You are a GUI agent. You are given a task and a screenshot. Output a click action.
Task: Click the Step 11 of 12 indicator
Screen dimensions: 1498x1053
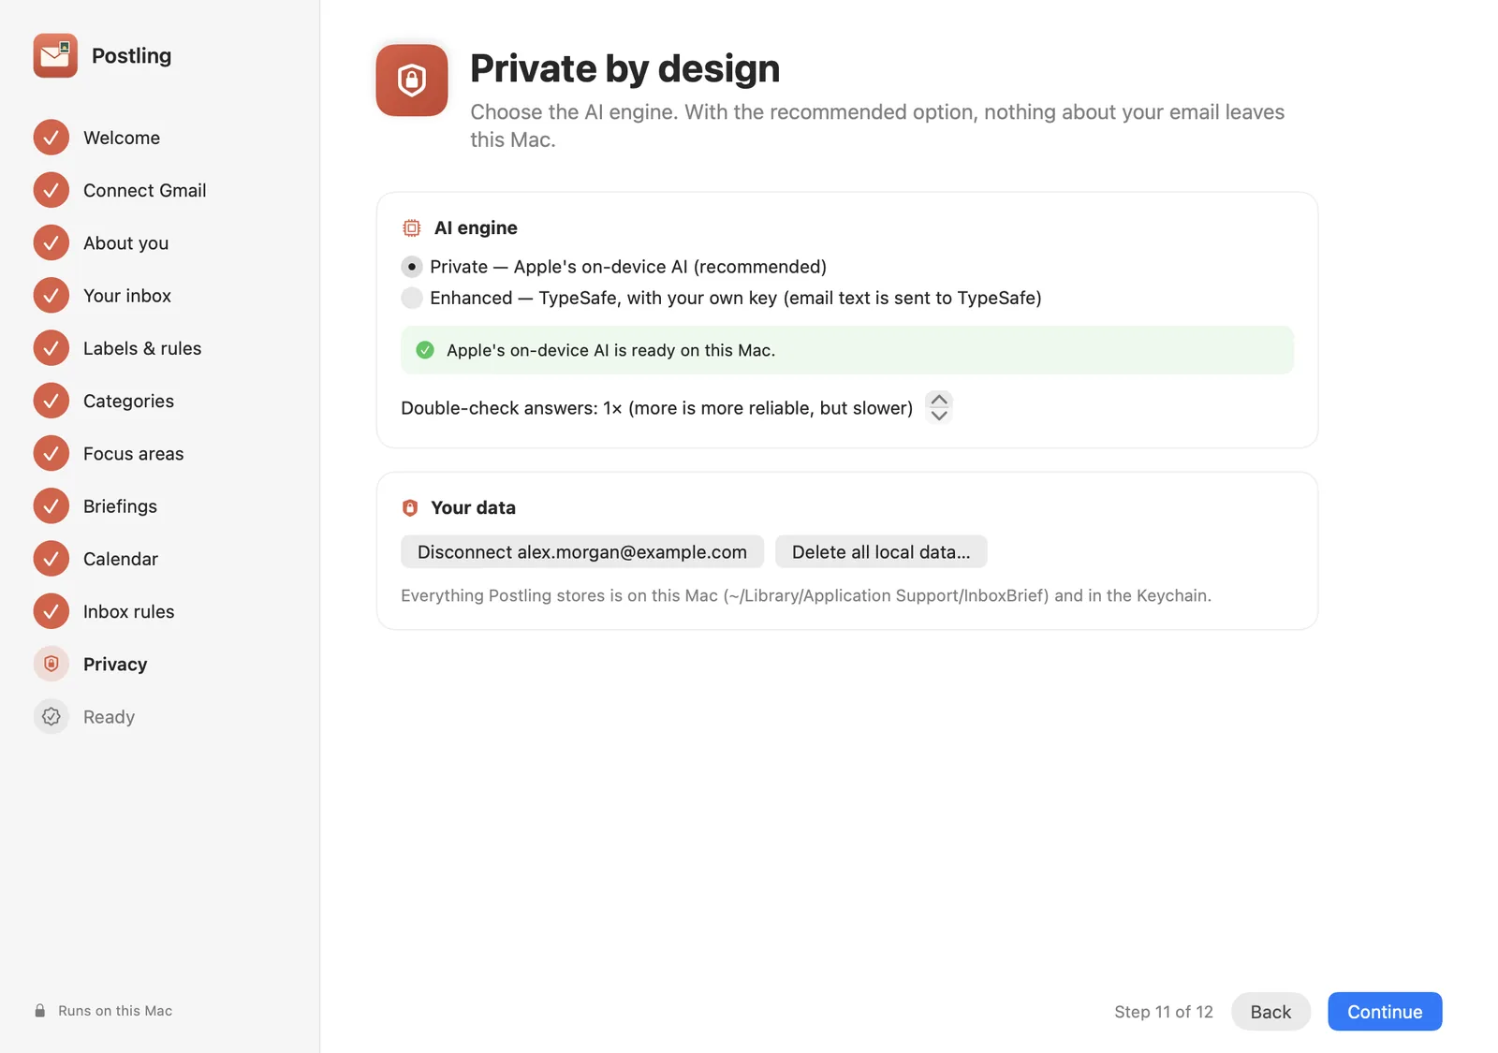1164,1012
